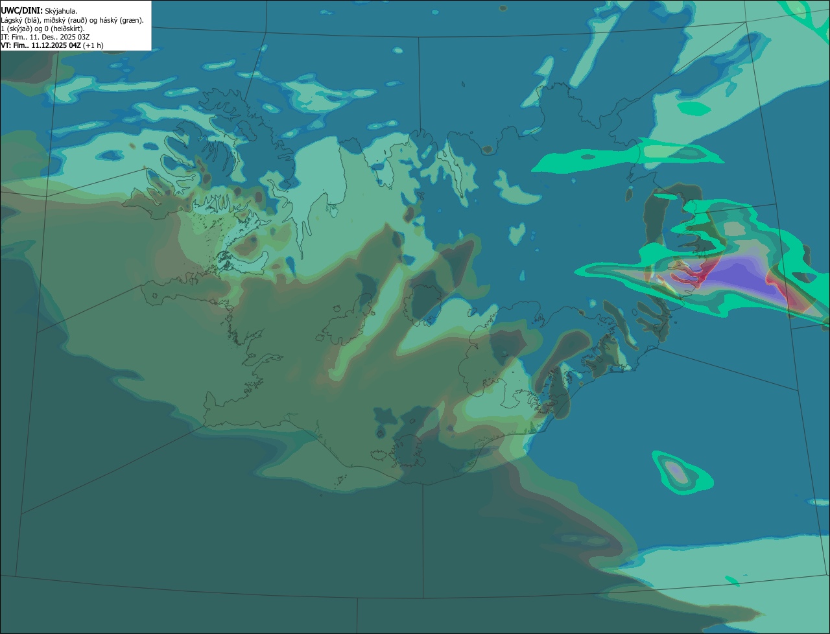
Task: Click the 'VT: Fim.. 11.12.2025 04Z (+1 h)' line
Action: 52,45
